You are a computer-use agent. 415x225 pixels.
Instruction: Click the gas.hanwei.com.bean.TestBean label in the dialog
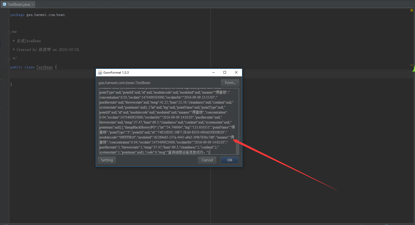[x=124, y=83]
